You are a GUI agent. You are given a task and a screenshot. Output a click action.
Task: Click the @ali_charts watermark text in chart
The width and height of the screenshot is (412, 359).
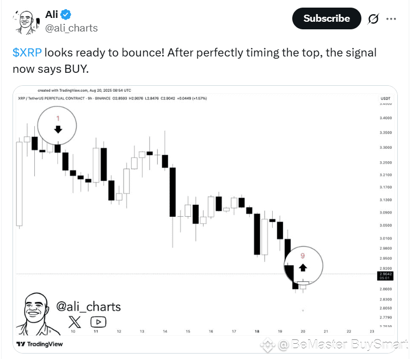[x=89, y=307]
